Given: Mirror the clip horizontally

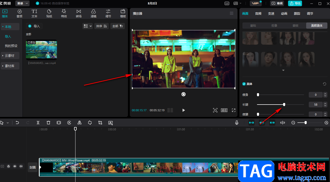Looking at the screenshot, I should pos(80,123).
